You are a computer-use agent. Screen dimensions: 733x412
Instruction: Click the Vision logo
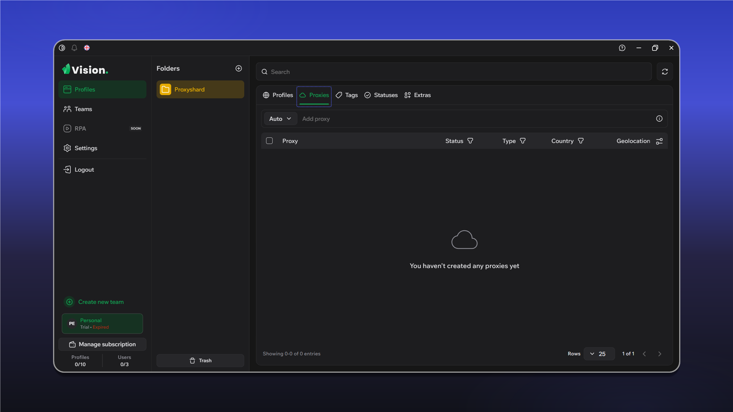(x=85, y=69)
